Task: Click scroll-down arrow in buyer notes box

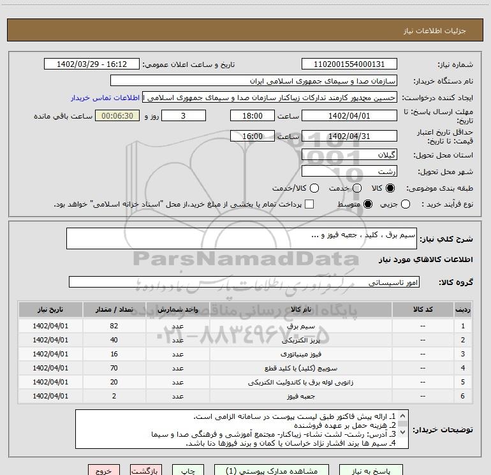Action: [x=403, y=432]
